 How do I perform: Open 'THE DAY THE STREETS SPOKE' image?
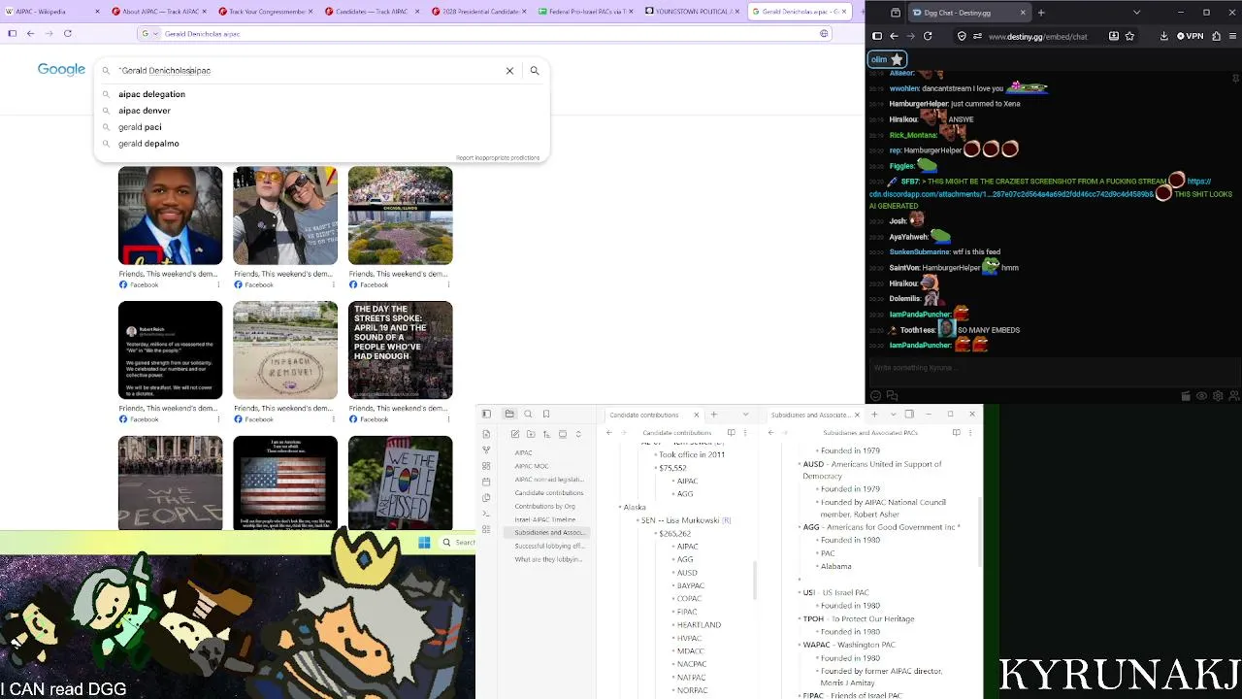(x=400, y=349)
